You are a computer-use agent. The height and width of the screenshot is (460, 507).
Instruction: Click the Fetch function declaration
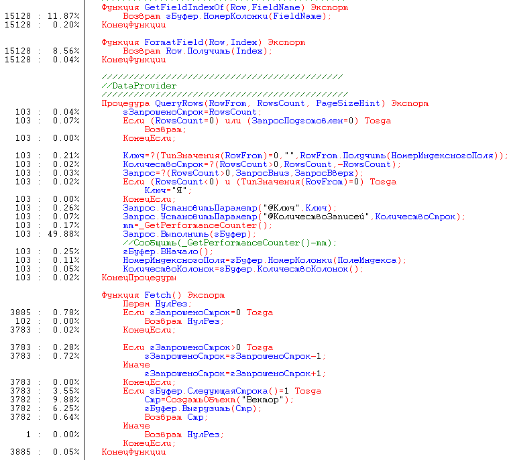tap(163, 295)
